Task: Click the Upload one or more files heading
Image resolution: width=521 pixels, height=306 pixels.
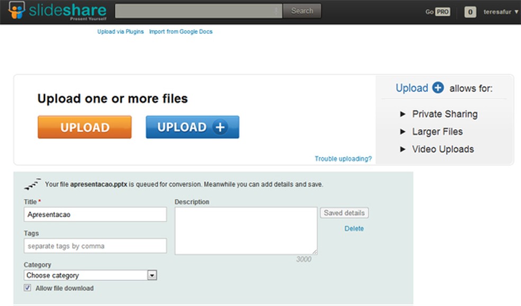Action: 113,98
